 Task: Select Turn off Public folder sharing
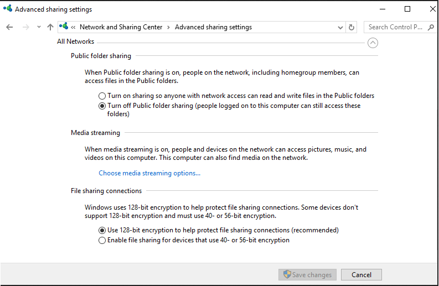click(x=230, y=110)
